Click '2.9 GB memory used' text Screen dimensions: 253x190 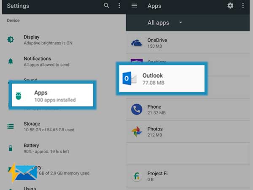(x=70, y=173)
